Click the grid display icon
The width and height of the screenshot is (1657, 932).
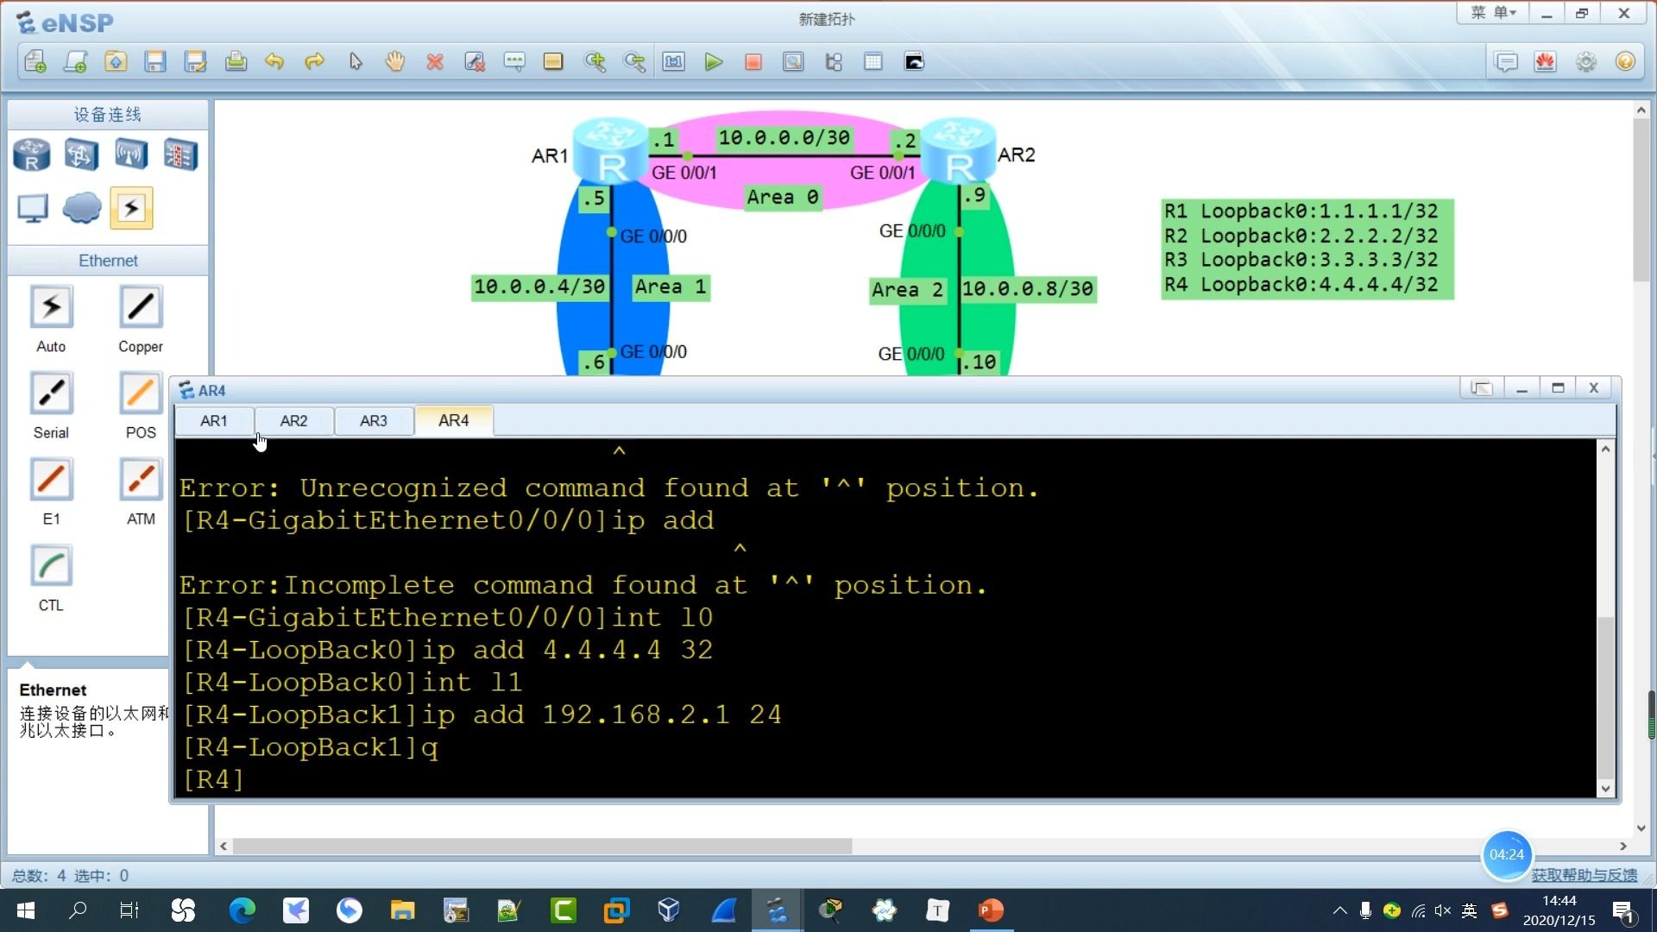[873, 62]
